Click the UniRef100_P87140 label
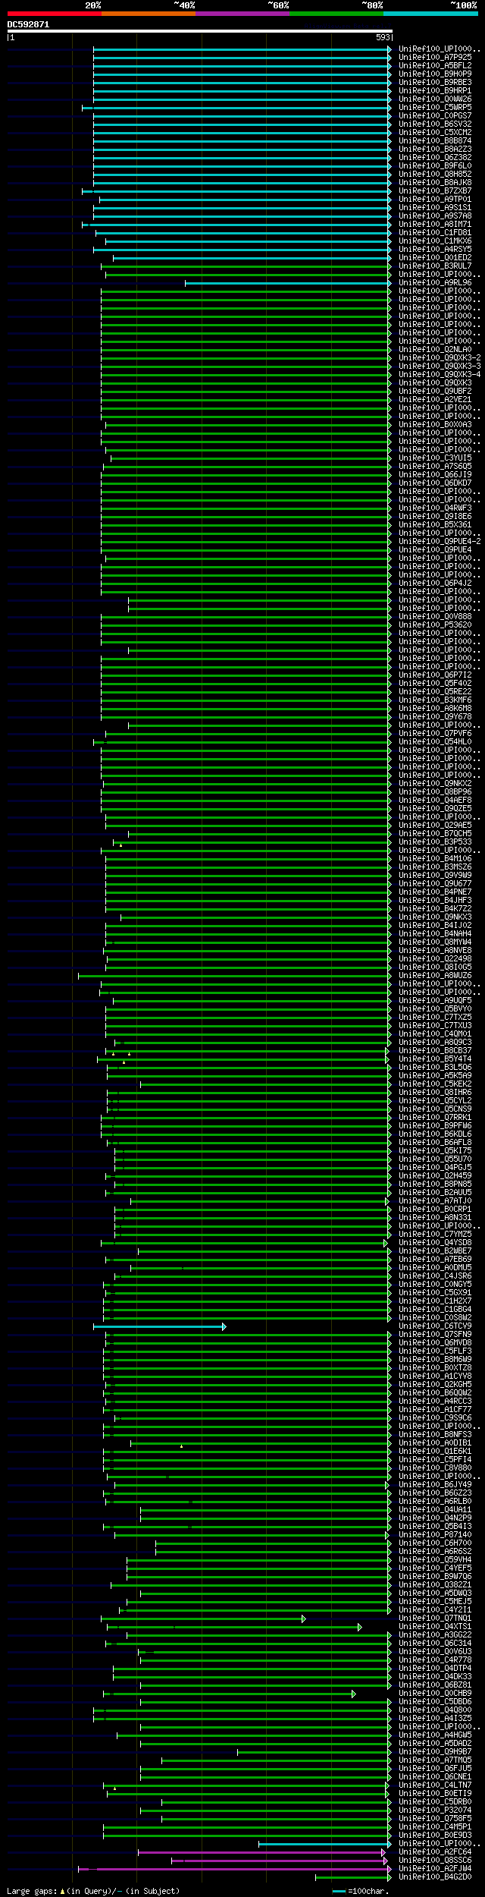485x1897 pixels. (435, 1534)
